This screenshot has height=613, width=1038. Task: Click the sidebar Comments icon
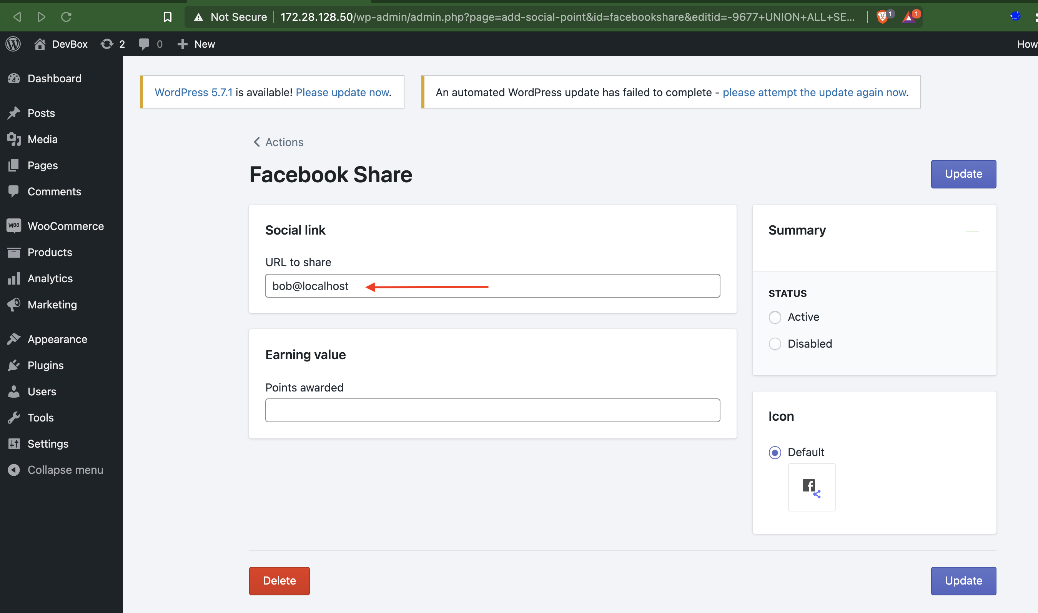[x=13, y=191]
